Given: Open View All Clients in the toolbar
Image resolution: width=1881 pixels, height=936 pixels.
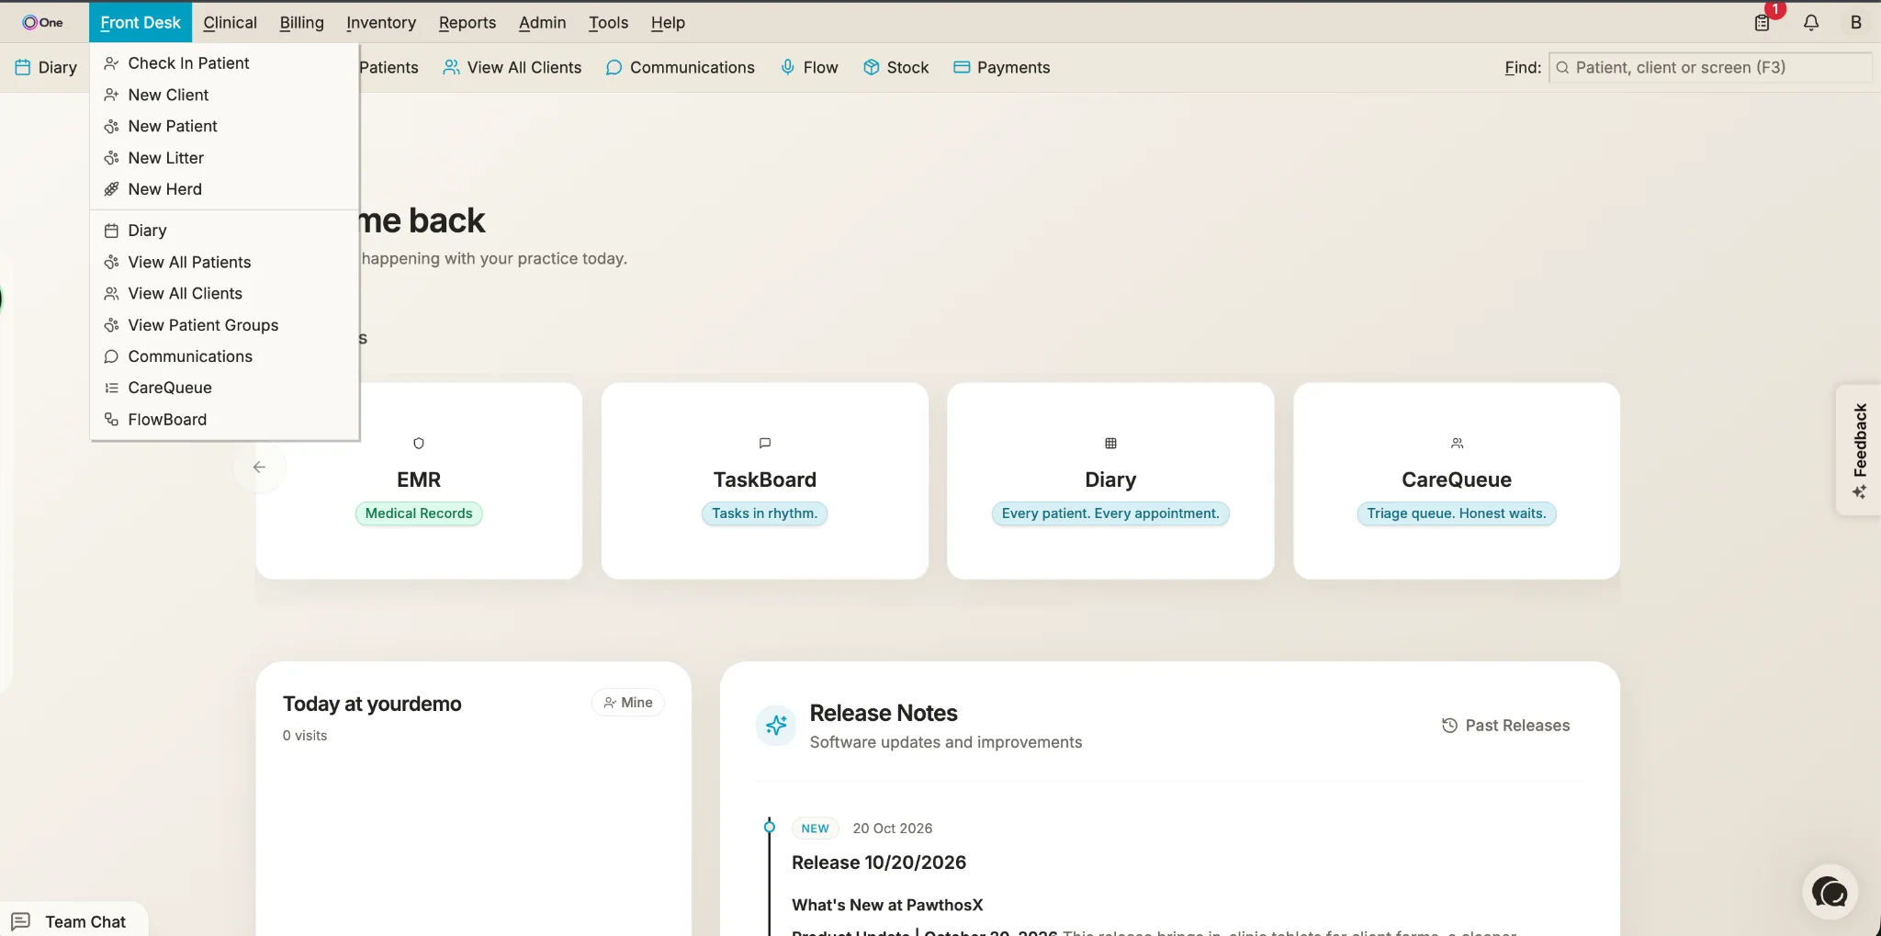Looking at the screenshot, I should pyautogui.click(x=512, y=67).
